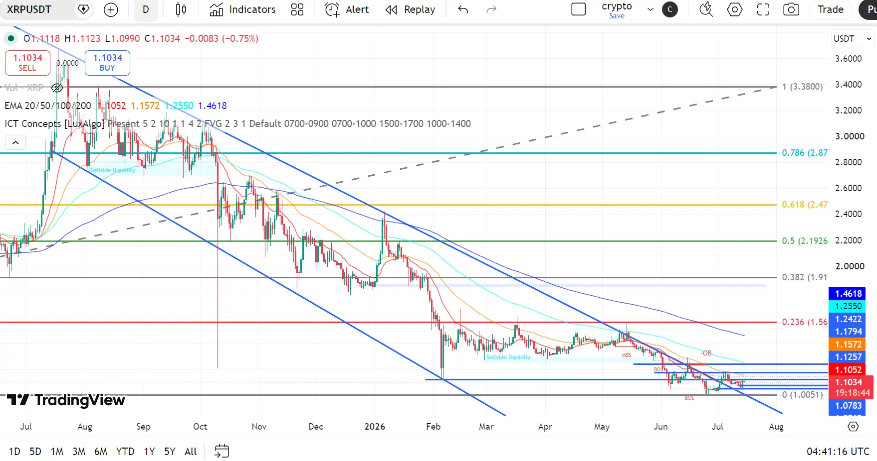Collapse the indicator legend with the chevron
This screenshot has height=461, width=877.
(x=15, y=143)
